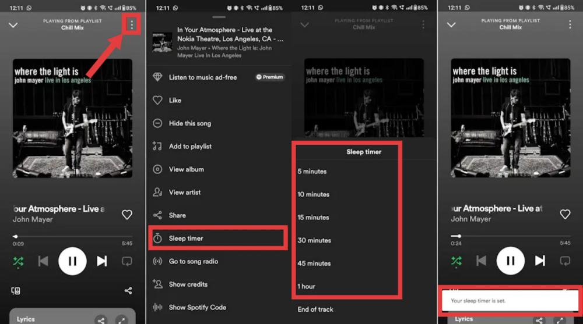Skip to next track in first panel

(101, 261)
